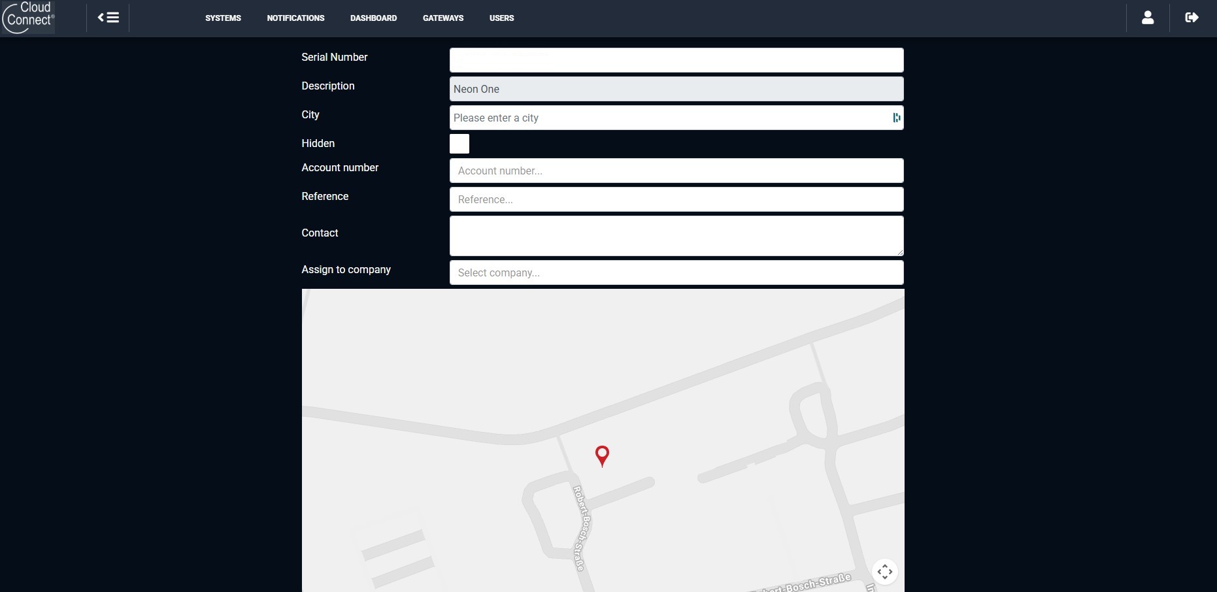Collapse the sidebar menu toggle icon
The height and width of the screenshot is (592, 1217).
coord(108,18)
